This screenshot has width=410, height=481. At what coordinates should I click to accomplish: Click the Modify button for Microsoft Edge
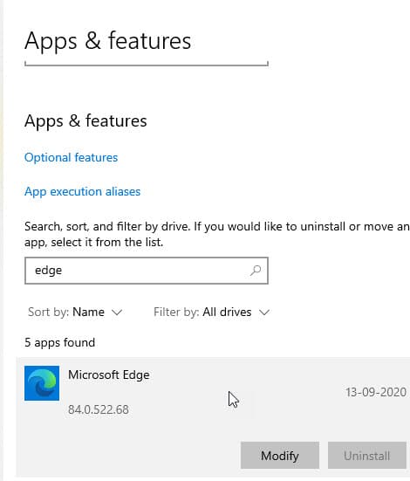tap(280, 455)
